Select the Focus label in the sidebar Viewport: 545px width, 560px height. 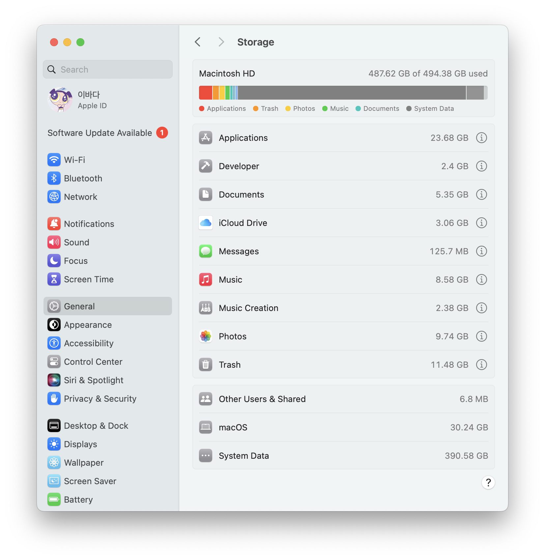(76, 261)
